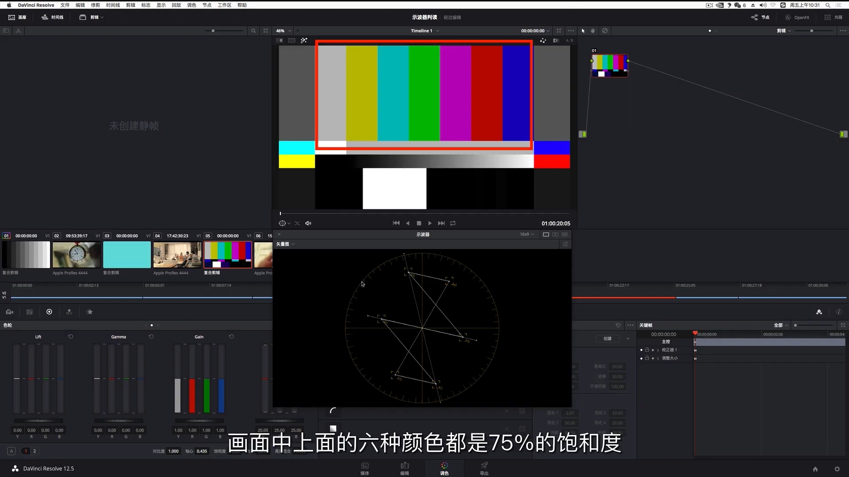849x477 pixels.
Task: Open the Motion Effects star palette
Action: [90, 312]
